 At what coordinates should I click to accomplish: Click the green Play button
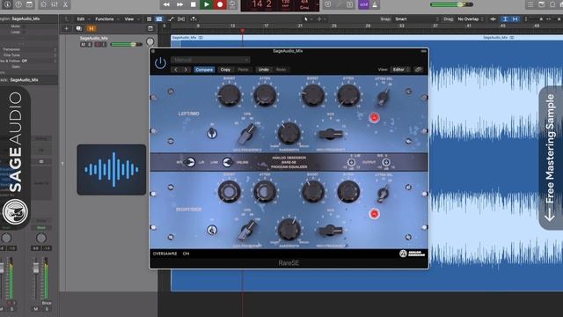coord(207,4)
